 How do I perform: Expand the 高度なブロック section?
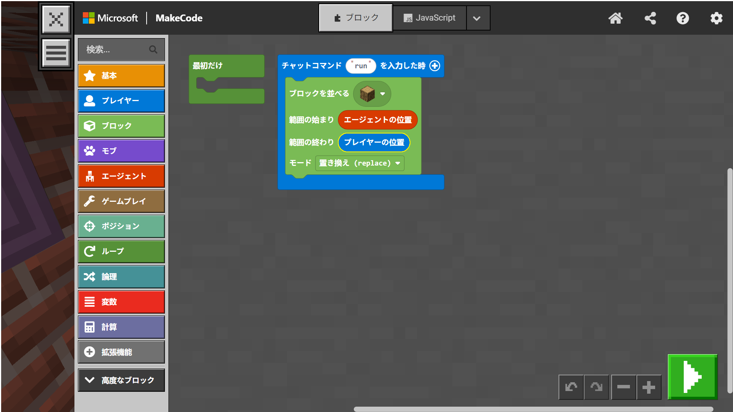[x=121, y=380]
